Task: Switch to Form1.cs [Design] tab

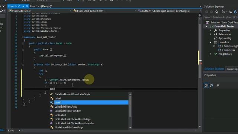Action: pos(41,6)
